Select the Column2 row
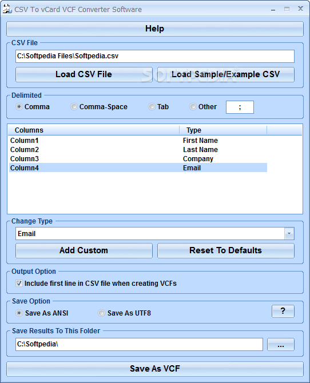The image size is (310, 383). click(x=138, y=150)
